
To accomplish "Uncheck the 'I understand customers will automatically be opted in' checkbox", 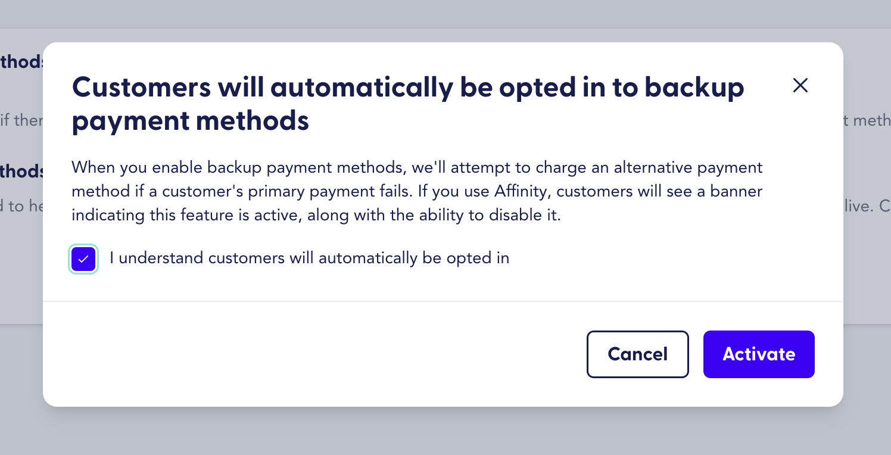I will (83, 258).
